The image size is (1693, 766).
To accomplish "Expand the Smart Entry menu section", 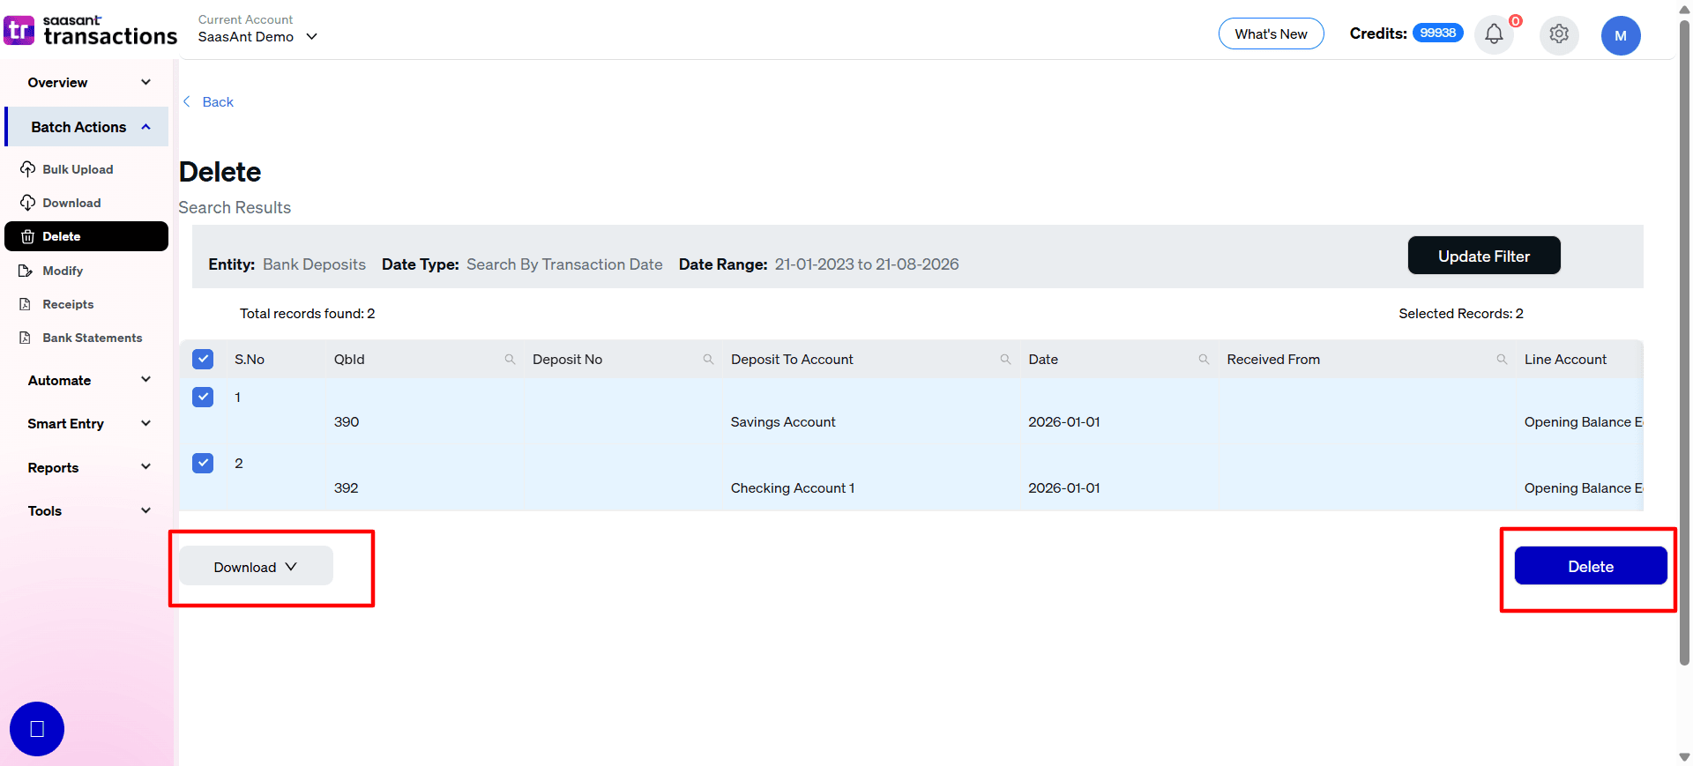I will click(x=89, y=424).
